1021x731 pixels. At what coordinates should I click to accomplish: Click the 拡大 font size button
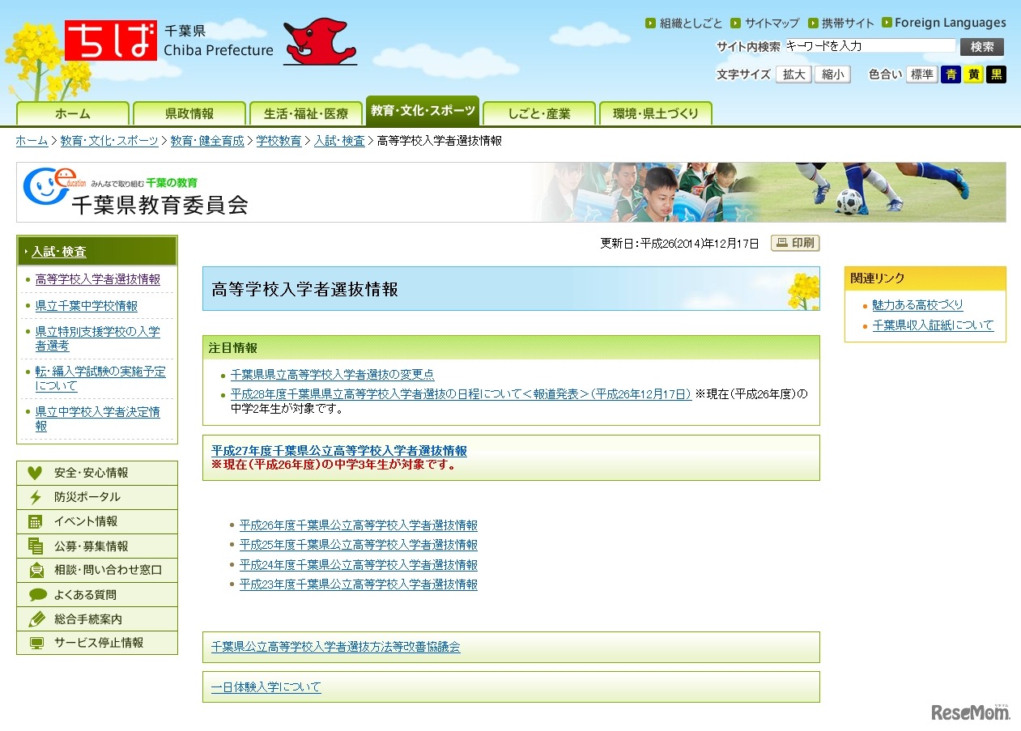tap(793, 74)
